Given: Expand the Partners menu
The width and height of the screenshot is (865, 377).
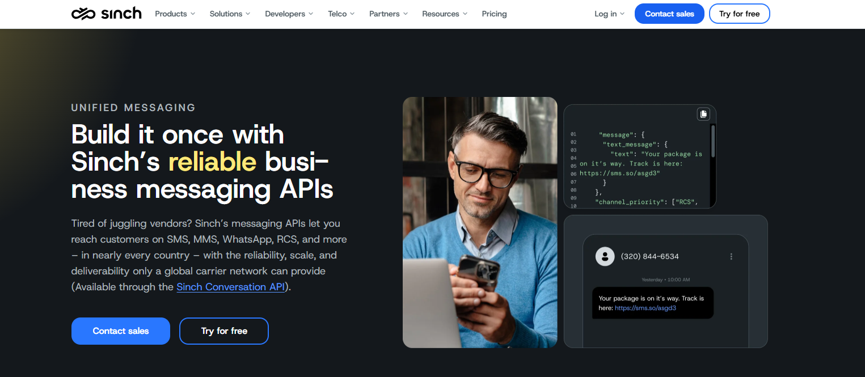Looking at the screenshot, I should [x=389, y=14].
